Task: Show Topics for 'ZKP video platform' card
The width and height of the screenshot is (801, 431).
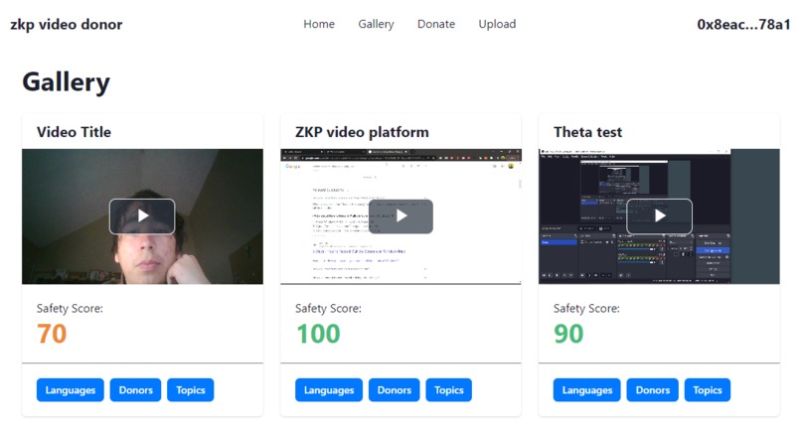Action: point(449,390)
